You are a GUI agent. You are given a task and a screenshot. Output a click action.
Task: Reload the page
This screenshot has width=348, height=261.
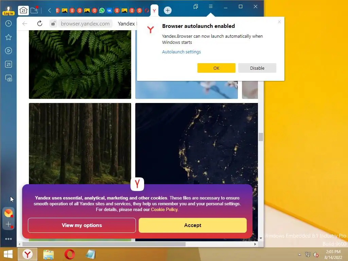tap(40, 23)
